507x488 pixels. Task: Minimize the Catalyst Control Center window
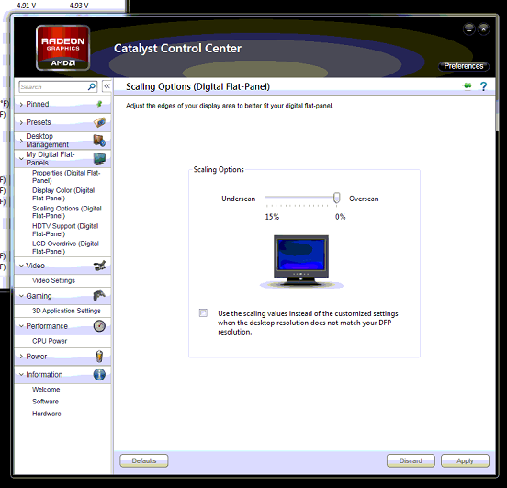(468, 29)
